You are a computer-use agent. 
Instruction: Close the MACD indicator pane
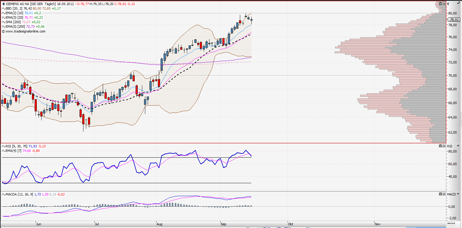click(444, 194)
